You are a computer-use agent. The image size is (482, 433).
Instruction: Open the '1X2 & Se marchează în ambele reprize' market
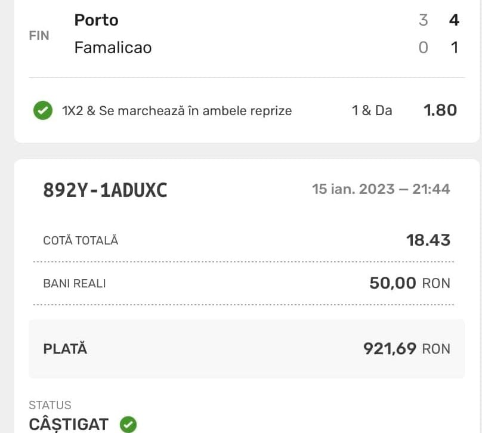click(177, 110)
